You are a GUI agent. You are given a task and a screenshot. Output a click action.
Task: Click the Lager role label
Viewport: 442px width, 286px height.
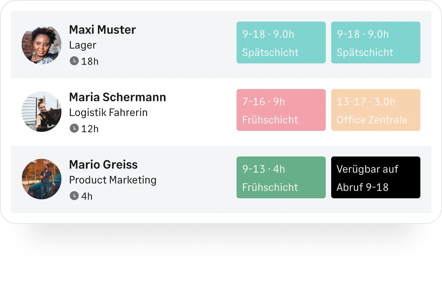83,45
